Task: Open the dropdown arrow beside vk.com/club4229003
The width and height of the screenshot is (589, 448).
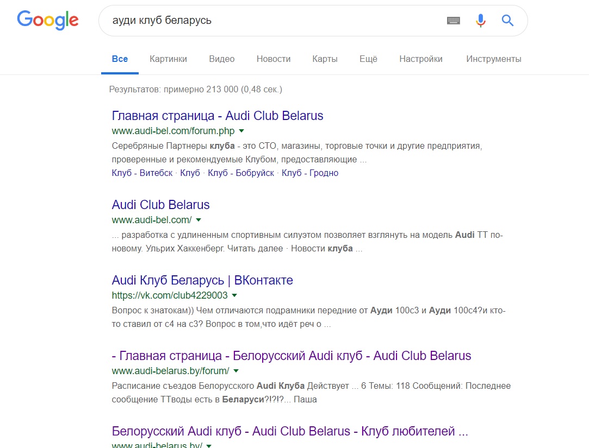Action: (235, 295)
